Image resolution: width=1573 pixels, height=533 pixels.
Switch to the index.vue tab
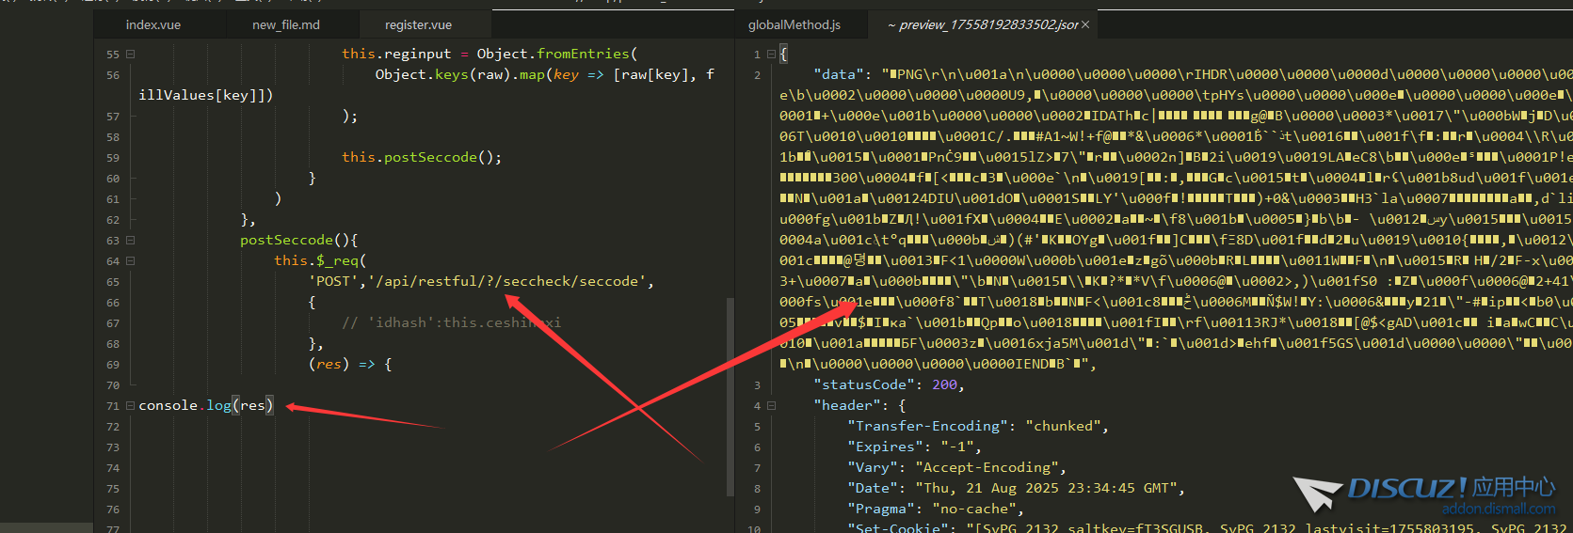pos(152,24)
